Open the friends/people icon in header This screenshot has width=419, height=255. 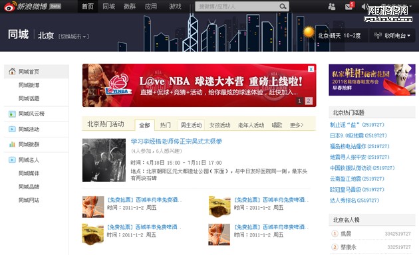pos(332,7)
